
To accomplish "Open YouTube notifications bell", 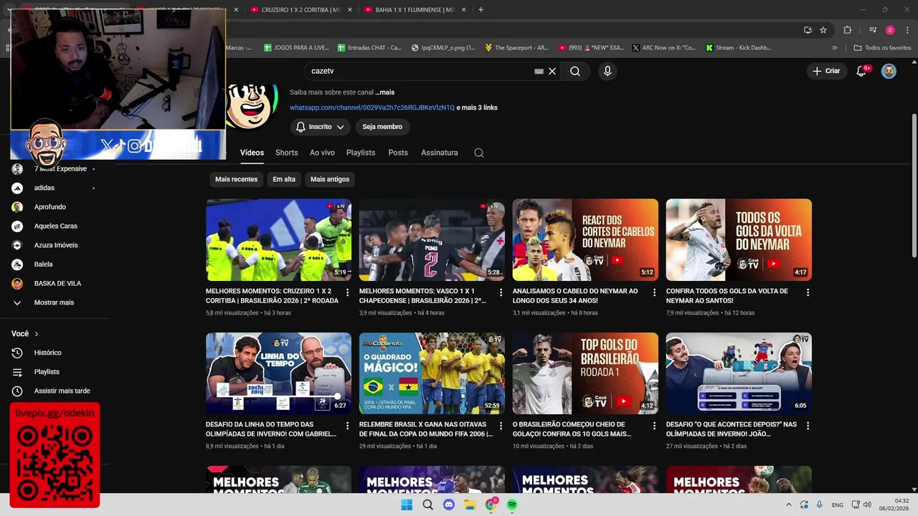I will (x=862, y=71).
